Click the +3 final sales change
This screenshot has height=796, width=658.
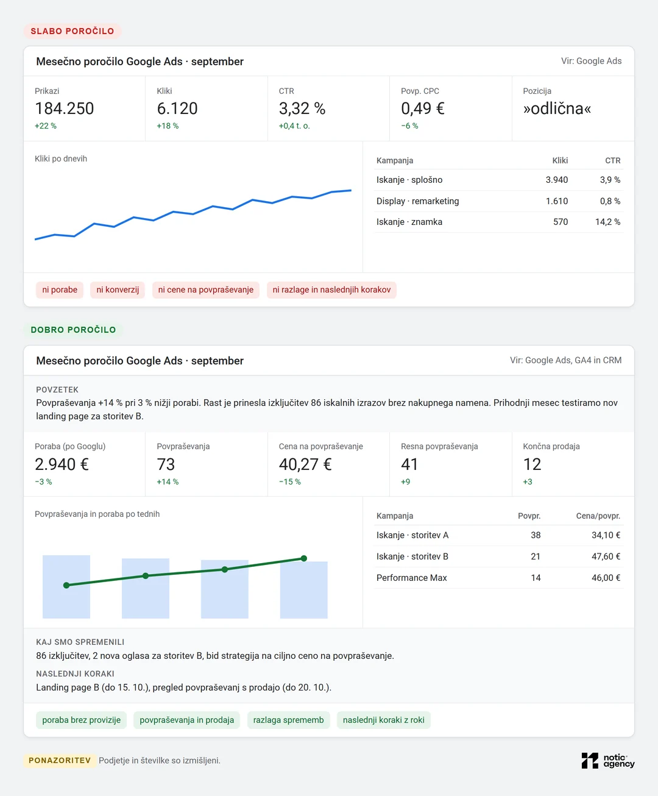tap(528, 482)
